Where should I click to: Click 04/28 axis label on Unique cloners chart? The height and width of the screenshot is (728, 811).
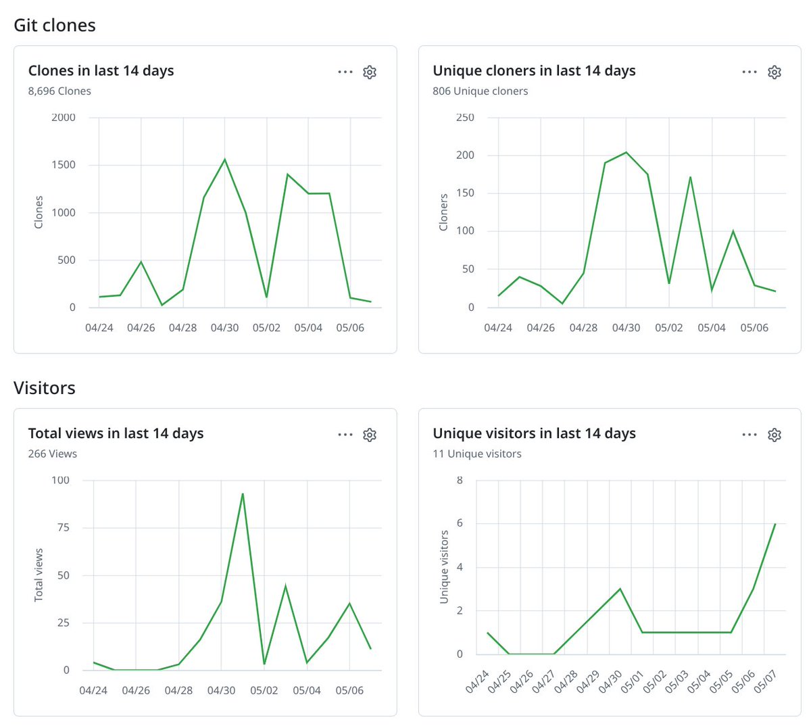coord(583,328)
